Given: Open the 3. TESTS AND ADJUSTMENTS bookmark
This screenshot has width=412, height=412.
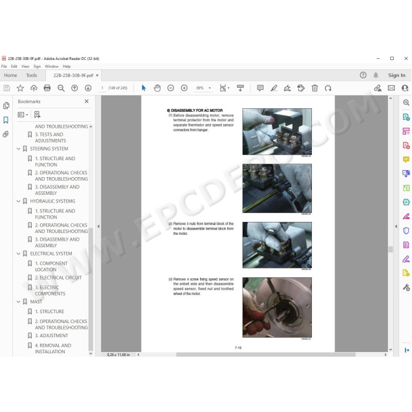Looking at the screenshot, I should pyautogui.click(x=51, y=137).
